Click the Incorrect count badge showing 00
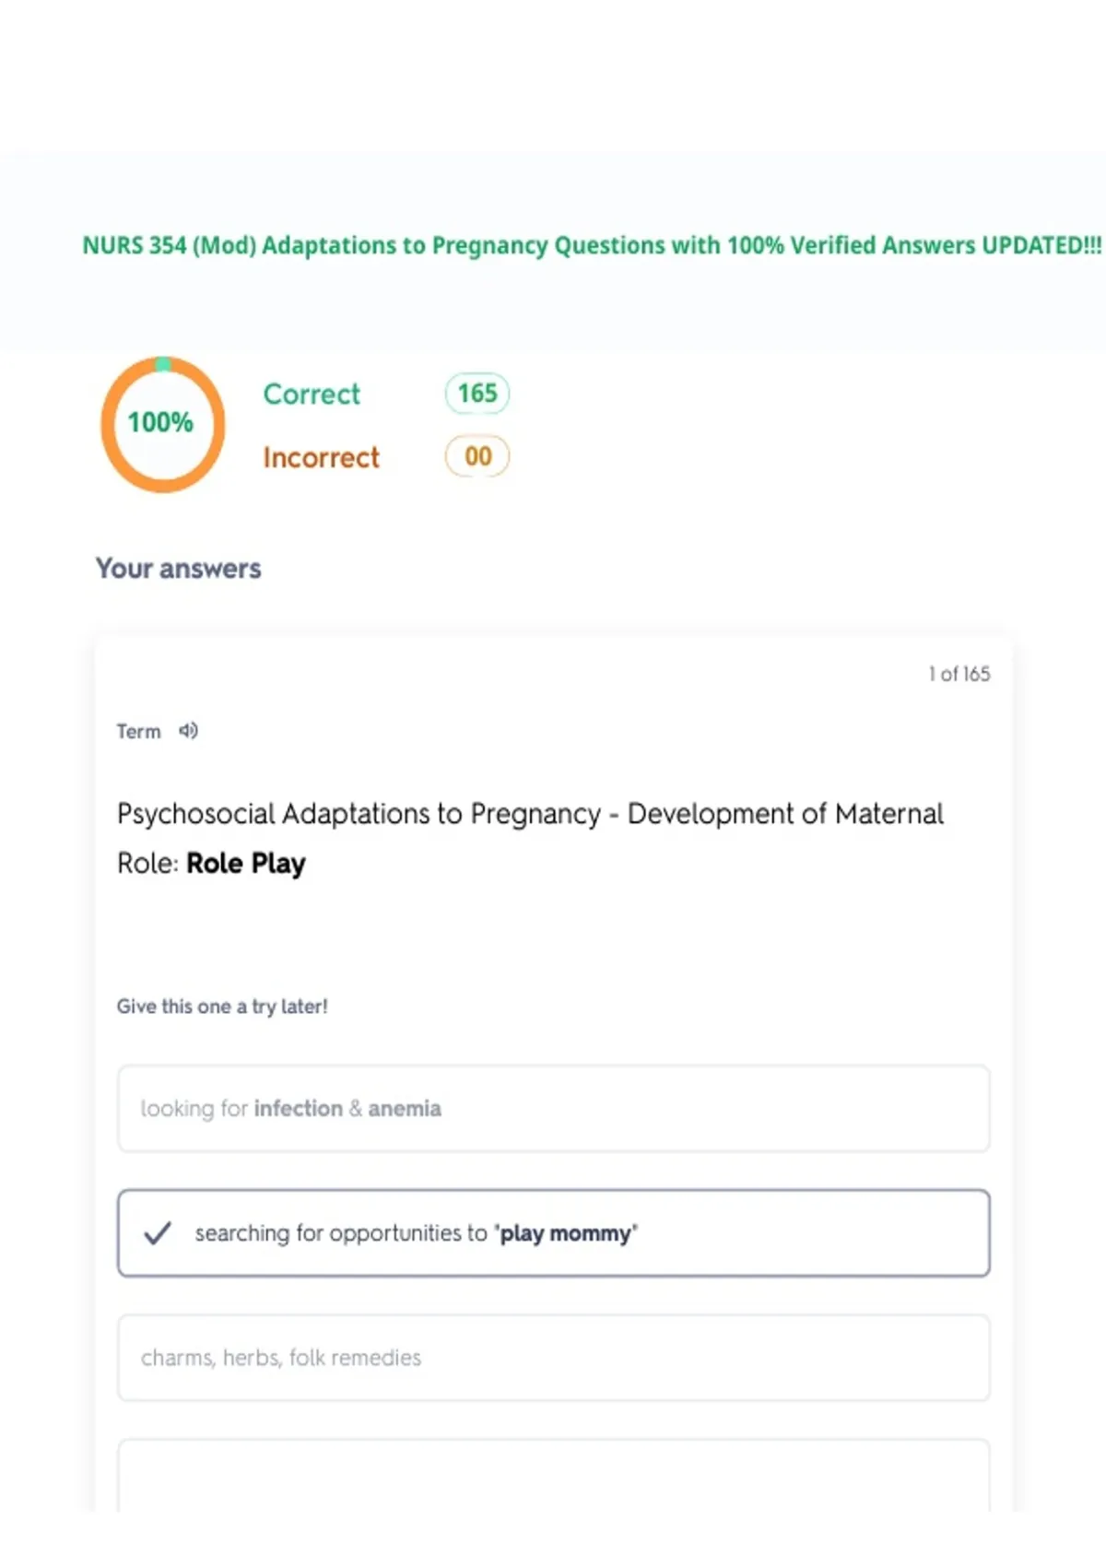The height and width of the screenshot is (1567, 1106). 477,456
